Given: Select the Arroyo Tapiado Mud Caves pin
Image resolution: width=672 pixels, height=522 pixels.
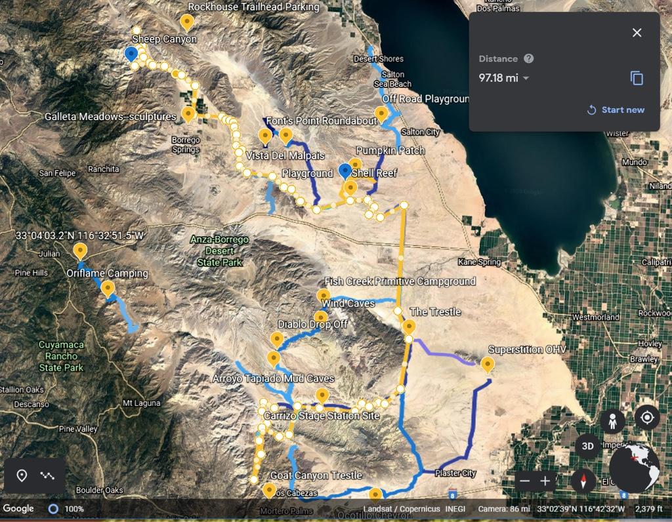Looking at the screenshot, I should point(274,359).
